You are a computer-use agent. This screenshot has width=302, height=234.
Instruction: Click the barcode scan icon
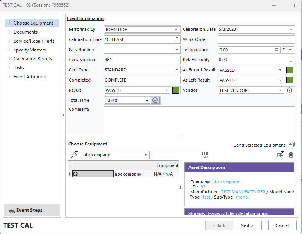pyautogui.click(x=205, y=155)
